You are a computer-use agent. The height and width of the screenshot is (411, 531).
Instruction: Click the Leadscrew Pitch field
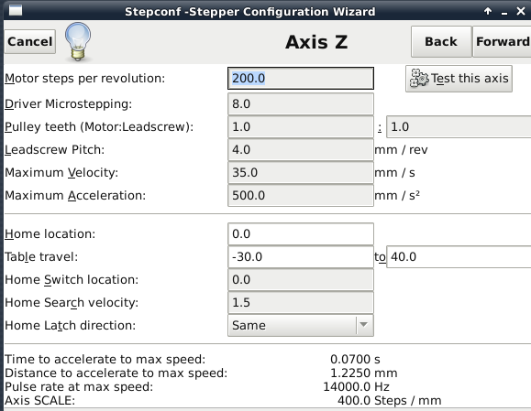(x=301, y=150)
